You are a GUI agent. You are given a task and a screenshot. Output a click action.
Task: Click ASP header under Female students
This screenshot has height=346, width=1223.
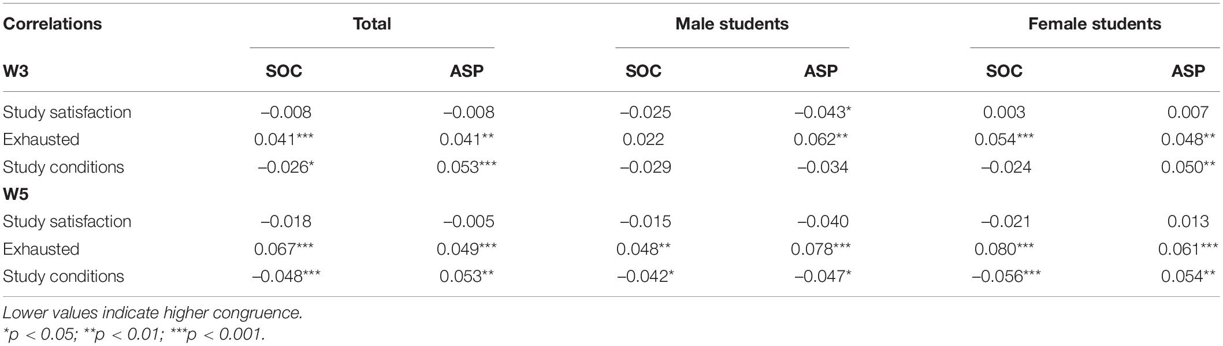pyautogui.click(x=1188, y=71)
